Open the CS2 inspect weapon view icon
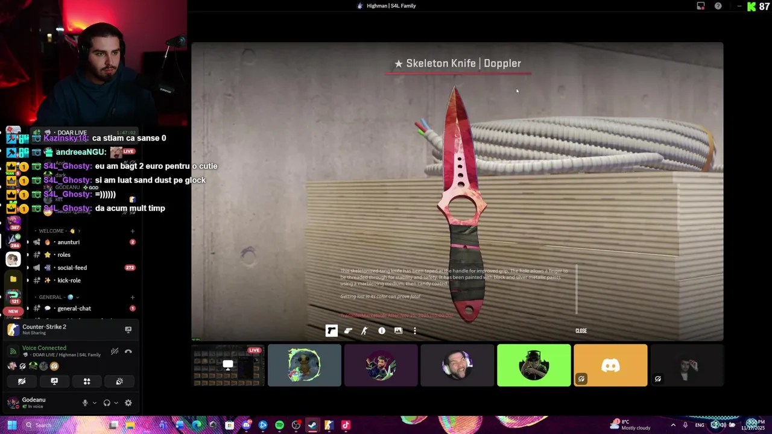Image resolution: width=772 pixels, height=434 pixels. (x=331, y=330)
